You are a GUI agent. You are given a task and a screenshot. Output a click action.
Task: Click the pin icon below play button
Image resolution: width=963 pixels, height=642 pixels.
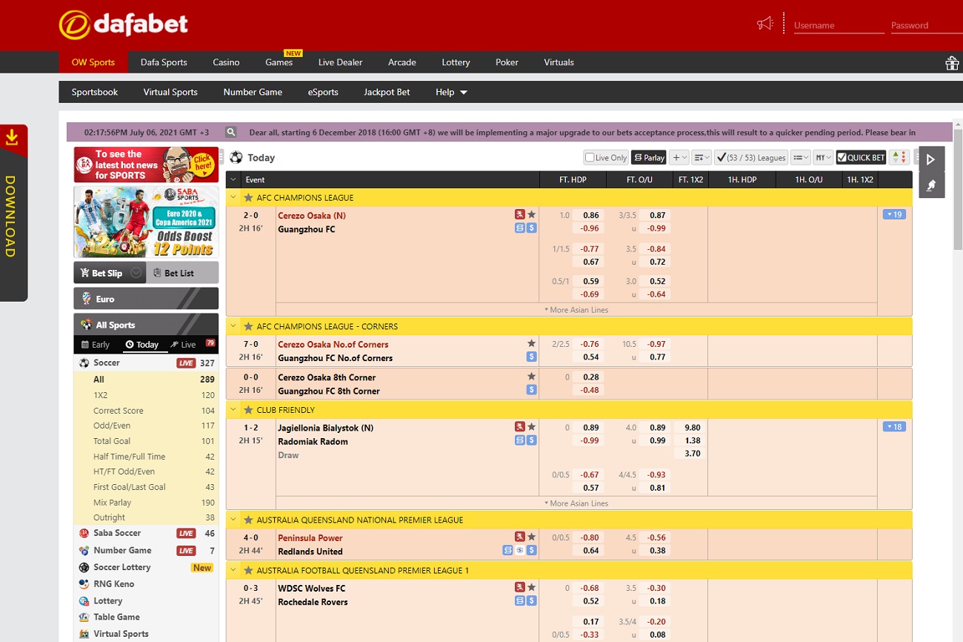pyautogui.click(x=931, y=185)
